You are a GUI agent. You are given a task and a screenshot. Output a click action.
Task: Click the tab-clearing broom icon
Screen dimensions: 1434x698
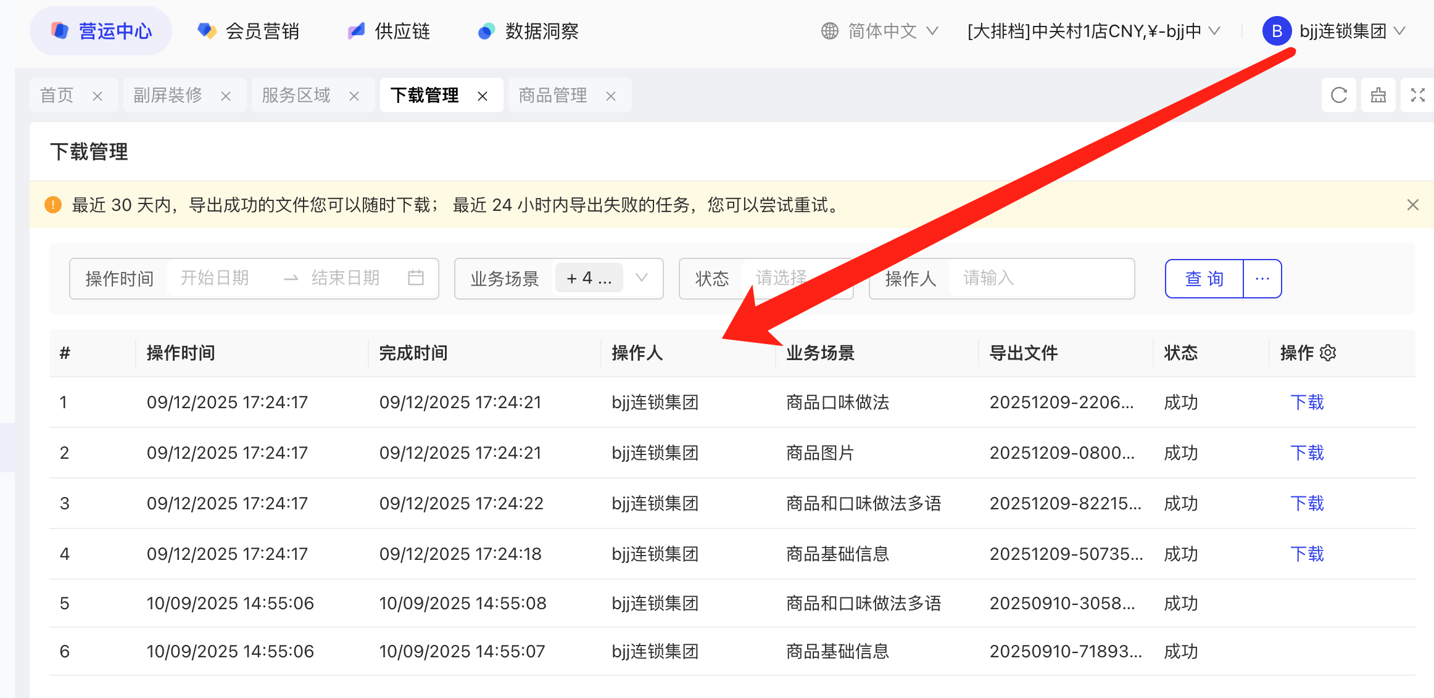point(1378,95)
